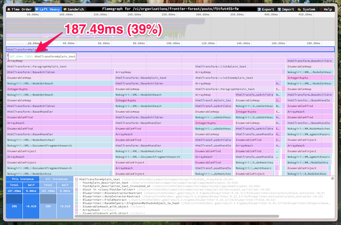Click the horizontal scrollbar in the stack panel

pos(176,216)
